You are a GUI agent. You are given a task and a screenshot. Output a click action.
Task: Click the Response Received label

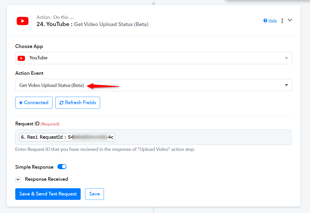point(47,179)
